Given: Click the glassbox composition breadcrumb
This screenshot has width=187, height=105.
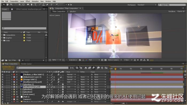Looking at the screenshot, I should click(73, 11).
